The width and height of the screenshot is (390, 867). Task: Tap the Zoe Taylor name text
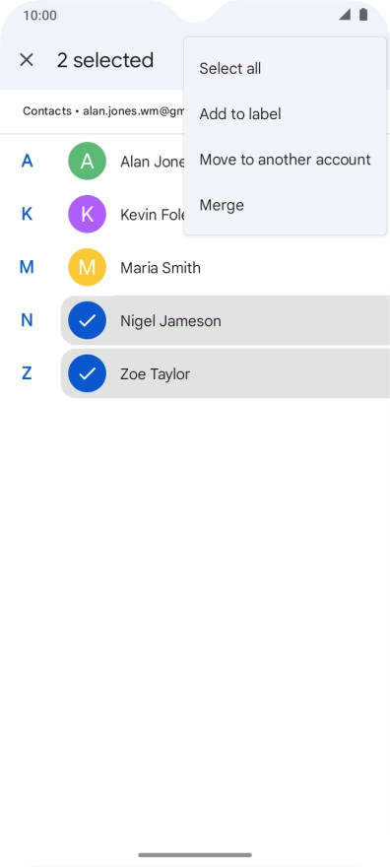tap(156, 373)
